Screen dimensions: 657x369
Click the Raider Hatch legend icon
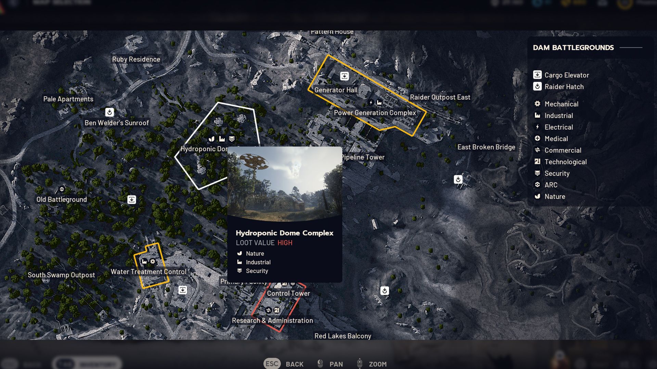click(537, 86)
